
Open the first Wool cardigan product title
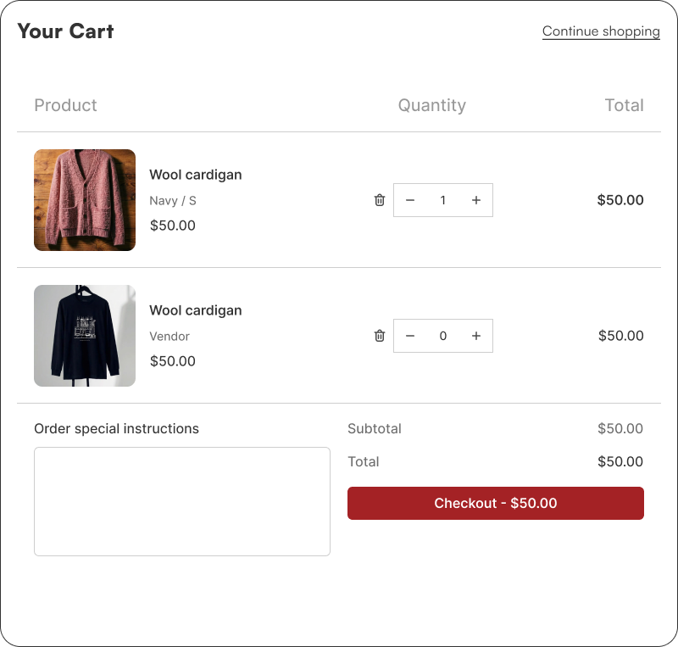(x=196, y=175)
